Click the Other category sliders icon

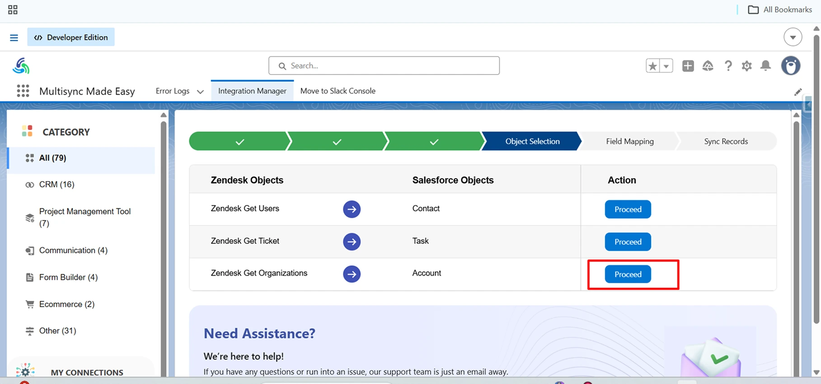[30, 331]
